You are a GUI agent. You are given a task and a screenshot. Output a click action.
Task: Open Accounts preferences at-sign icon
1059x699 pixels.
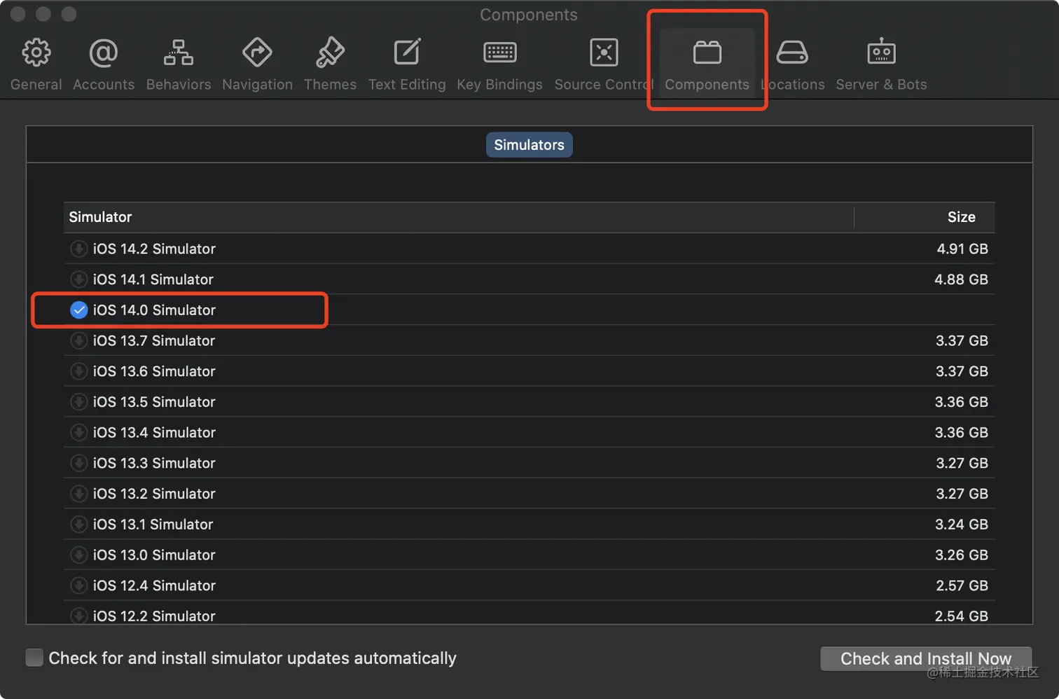point(103,53)
